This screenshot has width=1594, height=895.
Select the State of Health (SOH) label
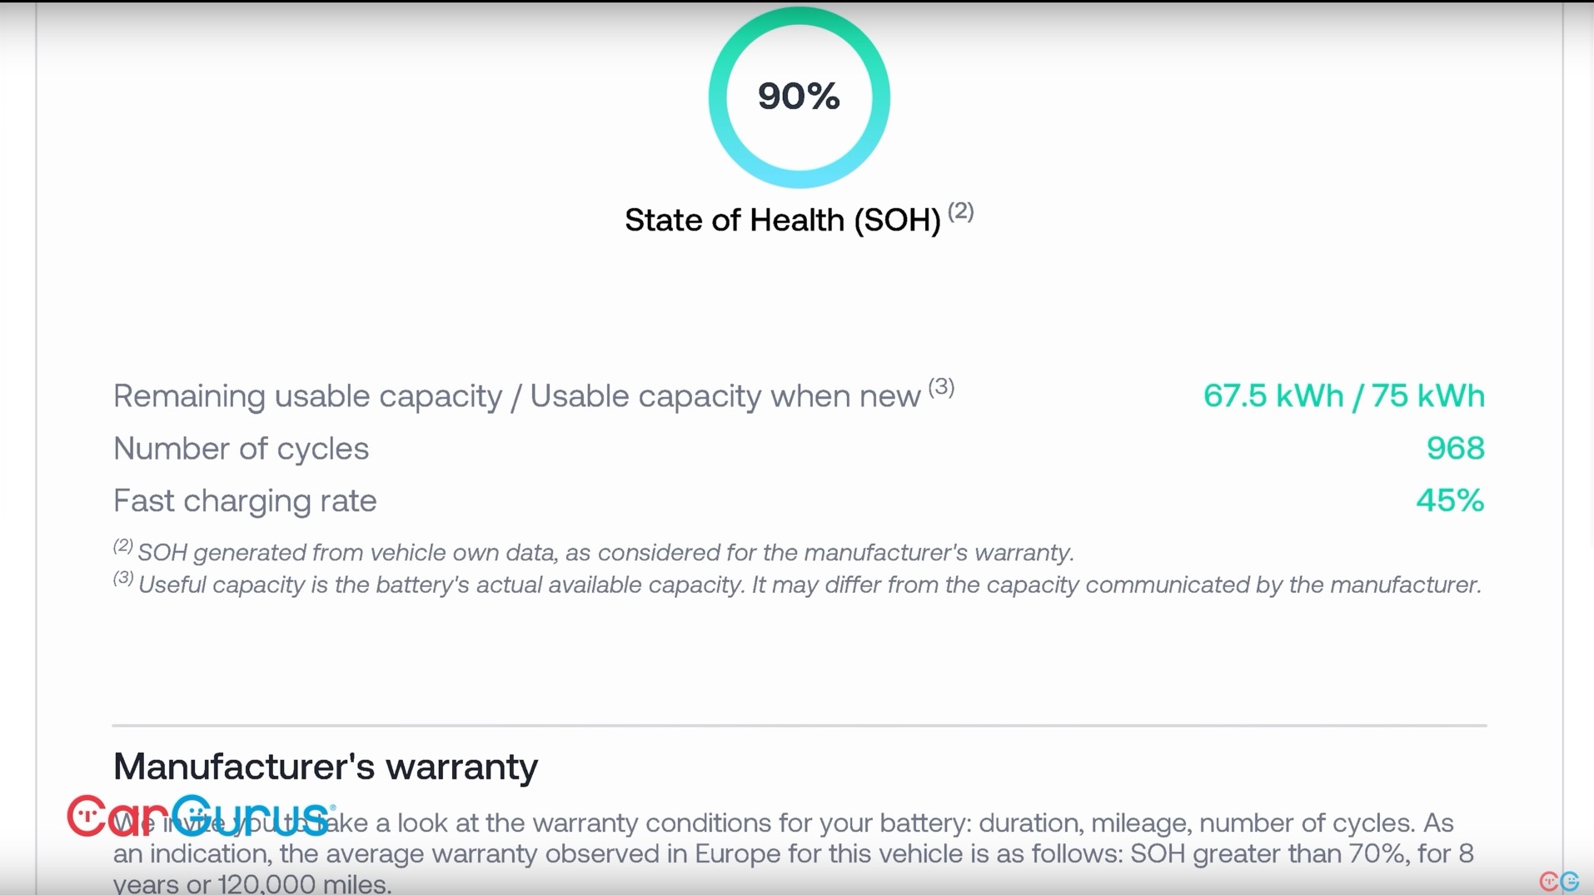point(782,220)
